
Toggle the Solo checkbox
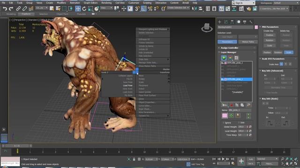click(x=239, y=123)
